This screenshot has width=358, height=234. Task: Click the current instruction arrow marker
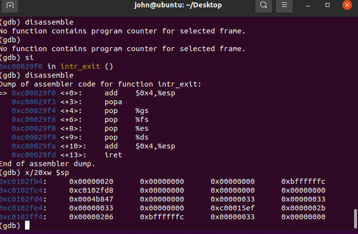[4, 93]
